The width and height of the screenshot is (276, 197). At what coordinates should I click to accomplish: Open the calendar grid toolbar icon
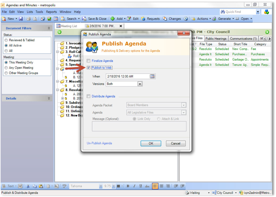56,19
